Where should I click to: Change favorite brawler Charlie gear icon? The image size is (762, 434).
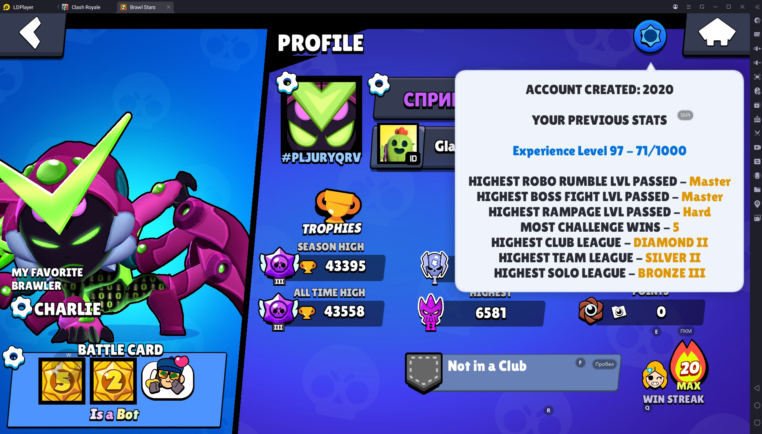(22, 308)
